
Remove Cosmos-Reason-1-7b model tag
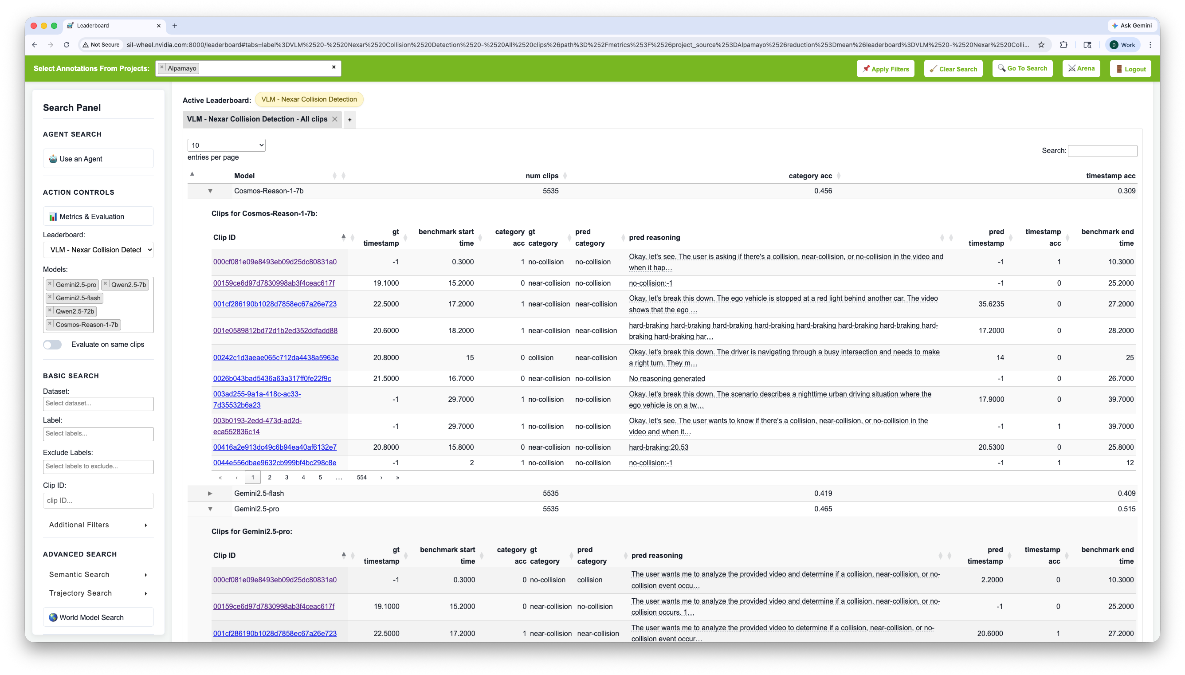[x=50, y=324]
